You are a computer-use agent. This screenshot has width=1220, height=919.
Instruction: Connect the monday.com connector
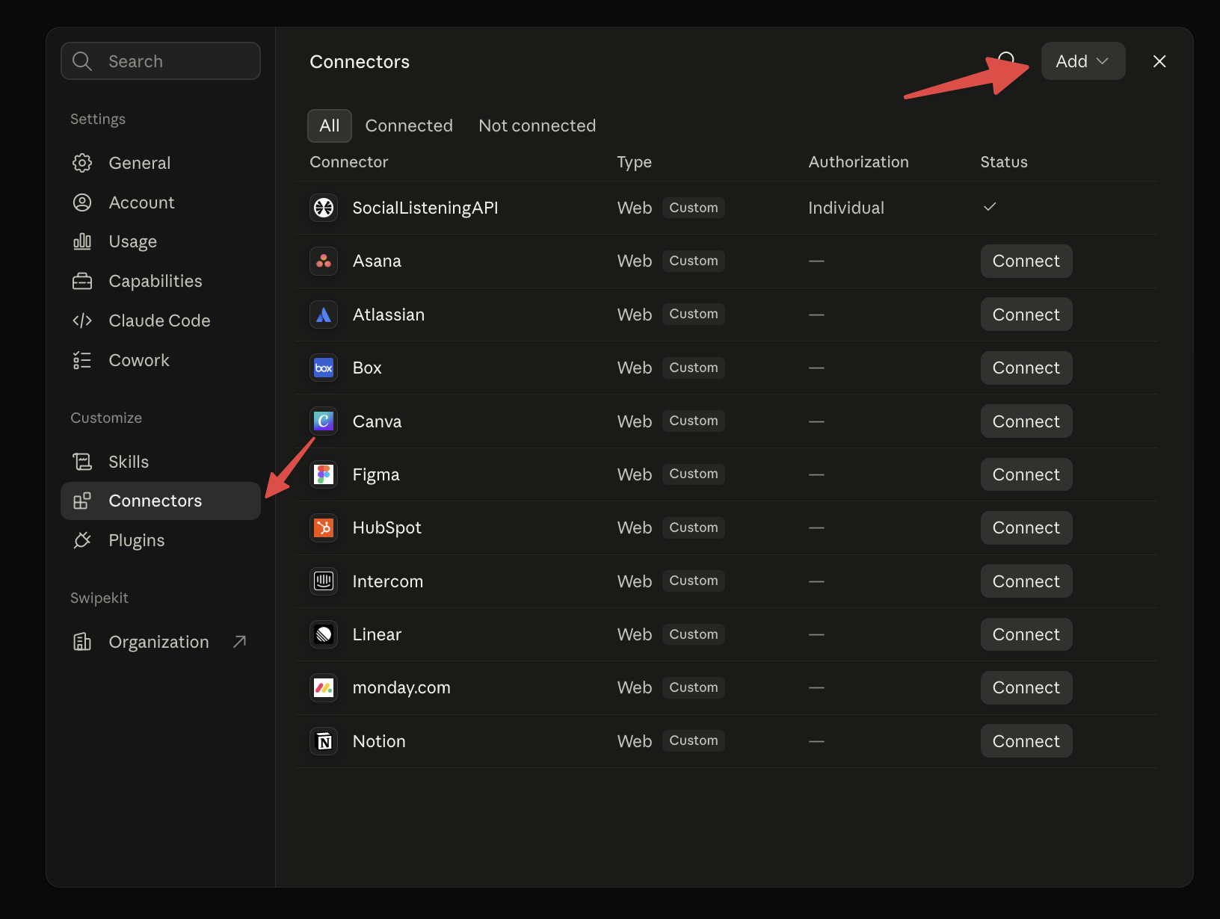coord(1026,687)
